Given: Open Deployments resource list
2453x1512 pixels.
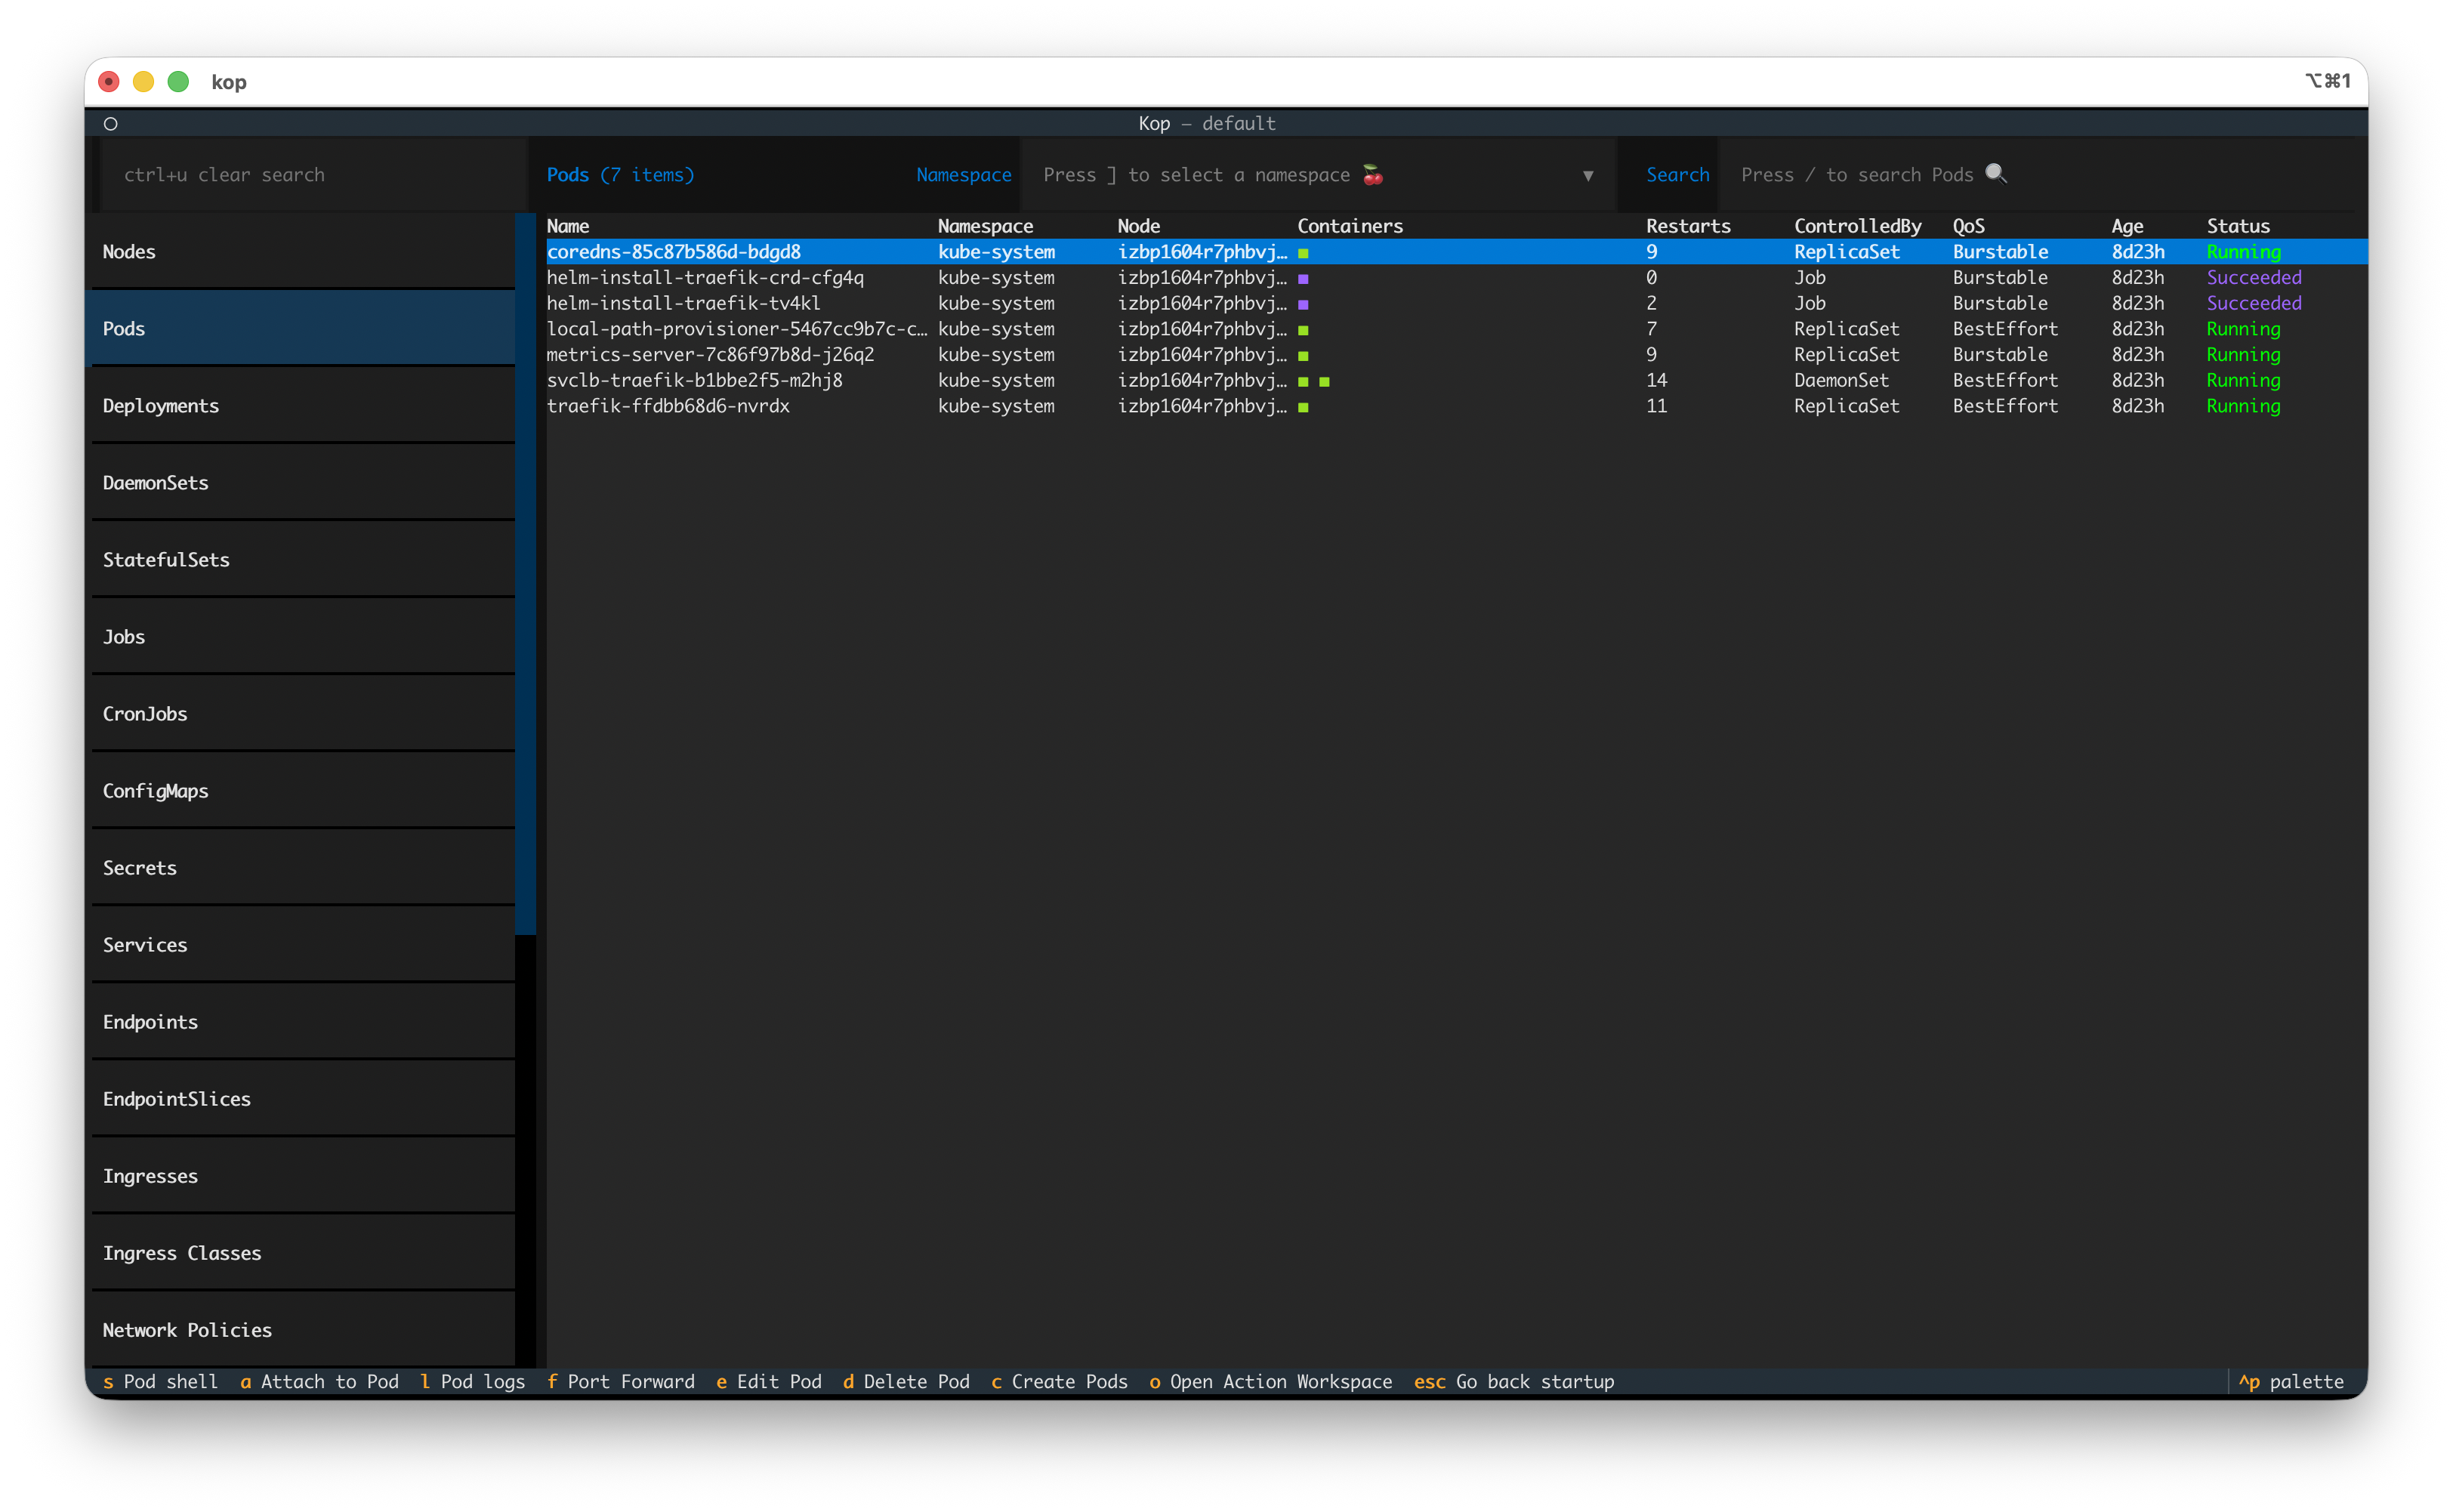Looking at the screenshot, I should 303,406.
